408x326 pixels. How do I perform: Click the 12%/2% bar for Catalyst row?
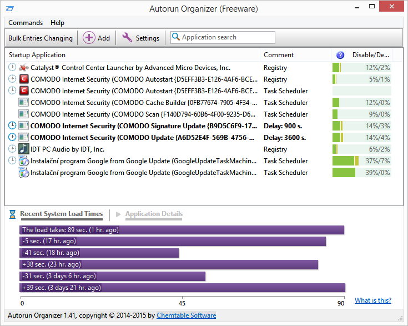(x=362, y=67)
